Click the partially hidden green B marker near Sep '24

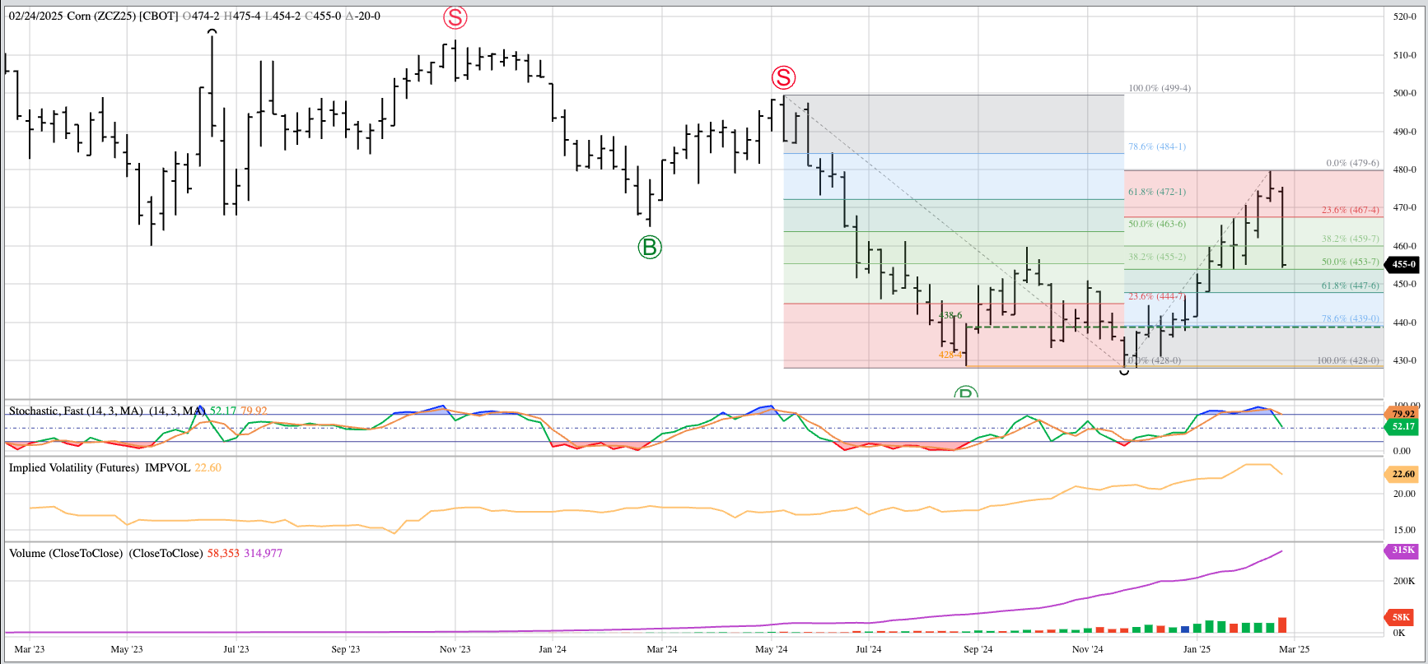coord(965,393)
